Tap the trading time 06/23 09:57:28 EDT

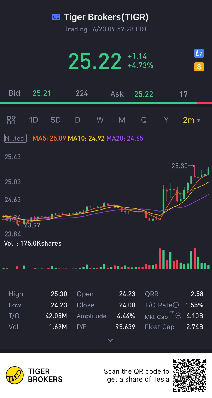[106, 29]
